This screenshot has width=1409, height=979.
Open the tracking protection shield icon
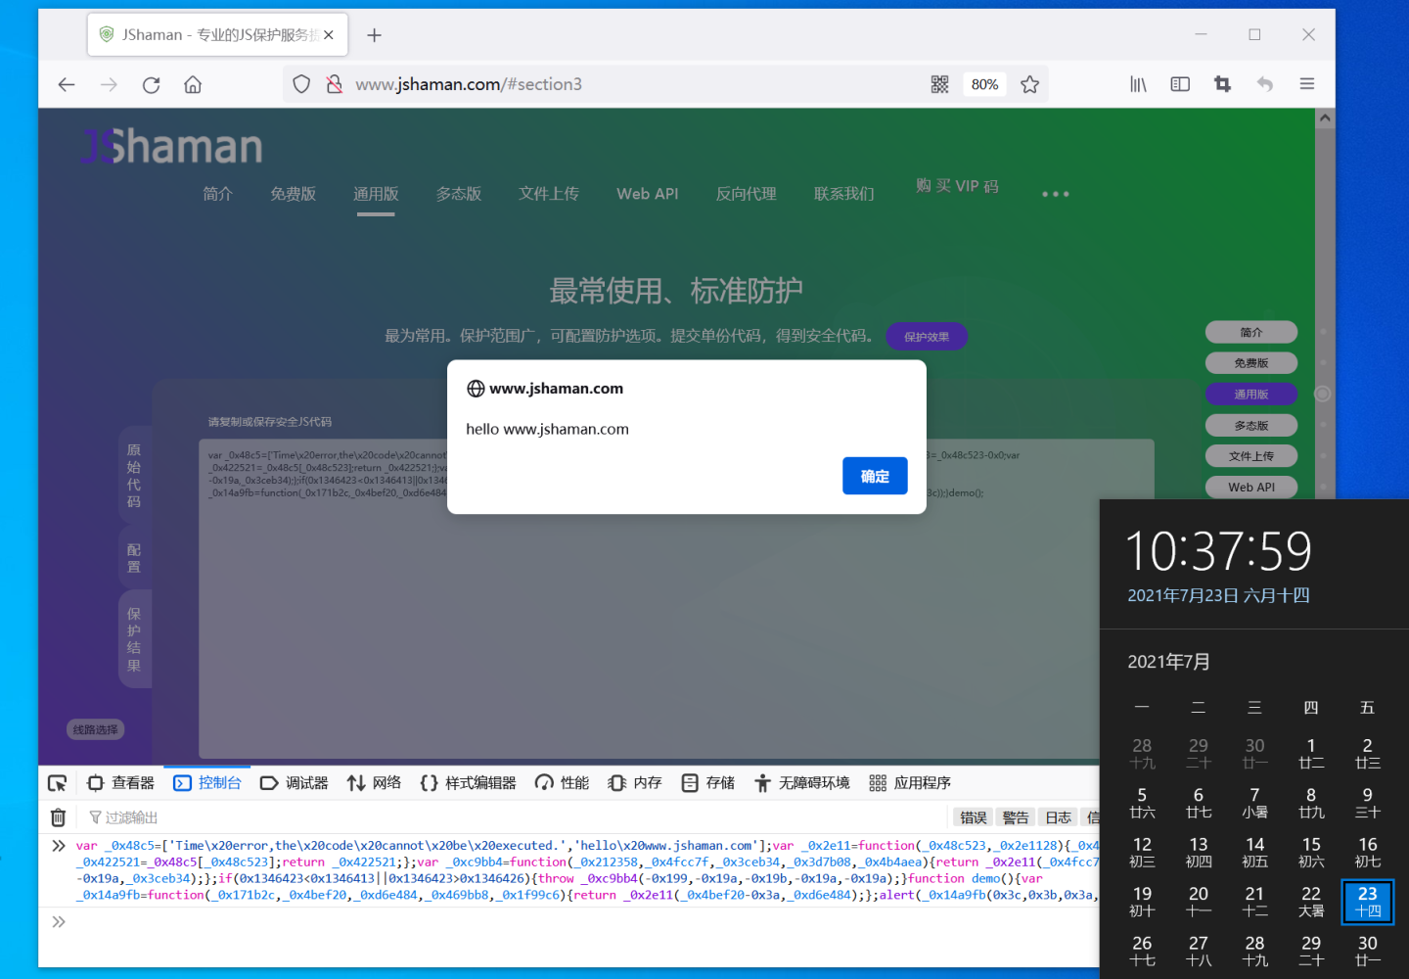[x=301, y=84]
